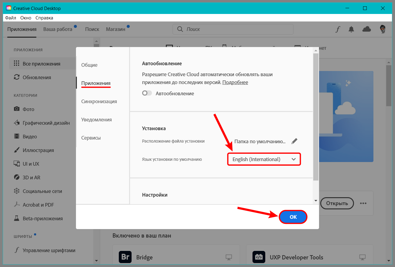
Task: Open Обновления in sidebar
Action: (37, 77)
